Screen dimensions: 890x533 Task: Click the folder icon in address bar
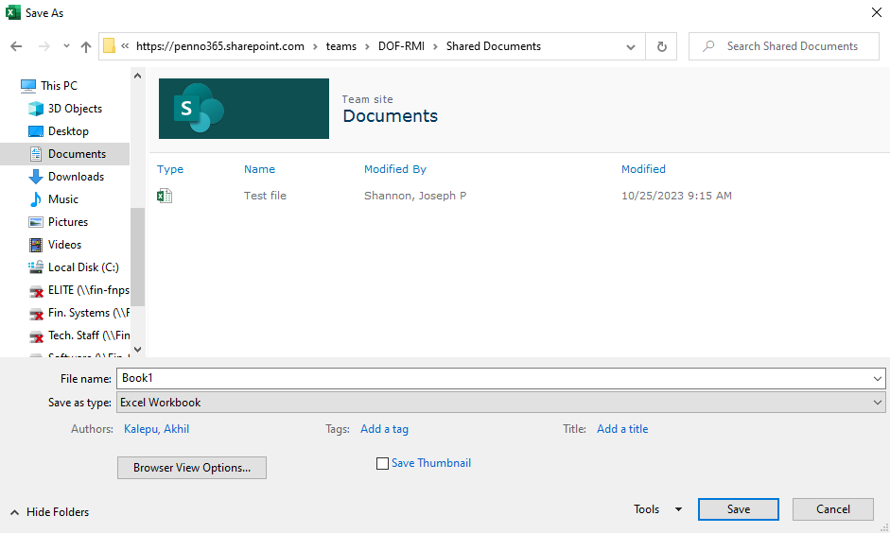(109, 46)
